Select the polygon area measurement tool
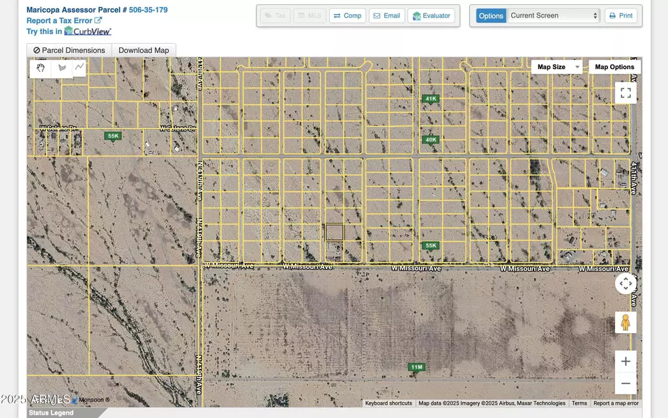 [x=61, y=68]
